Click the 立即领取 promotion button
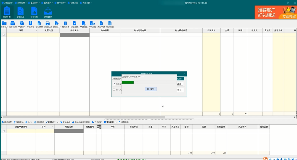Screen dimensions: 297x160 coord(289,16)
